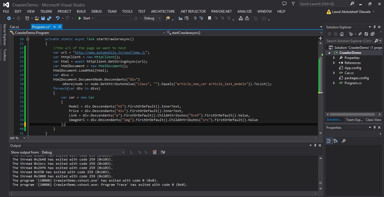Sort properties alphabetically in Properties panel
The height and width of the screenshot is (197, 384).
click(336, 141)
